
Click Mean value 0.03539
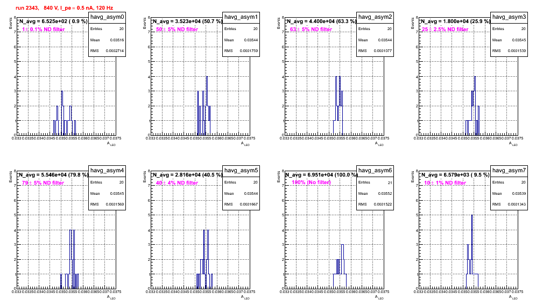(519, 194)
